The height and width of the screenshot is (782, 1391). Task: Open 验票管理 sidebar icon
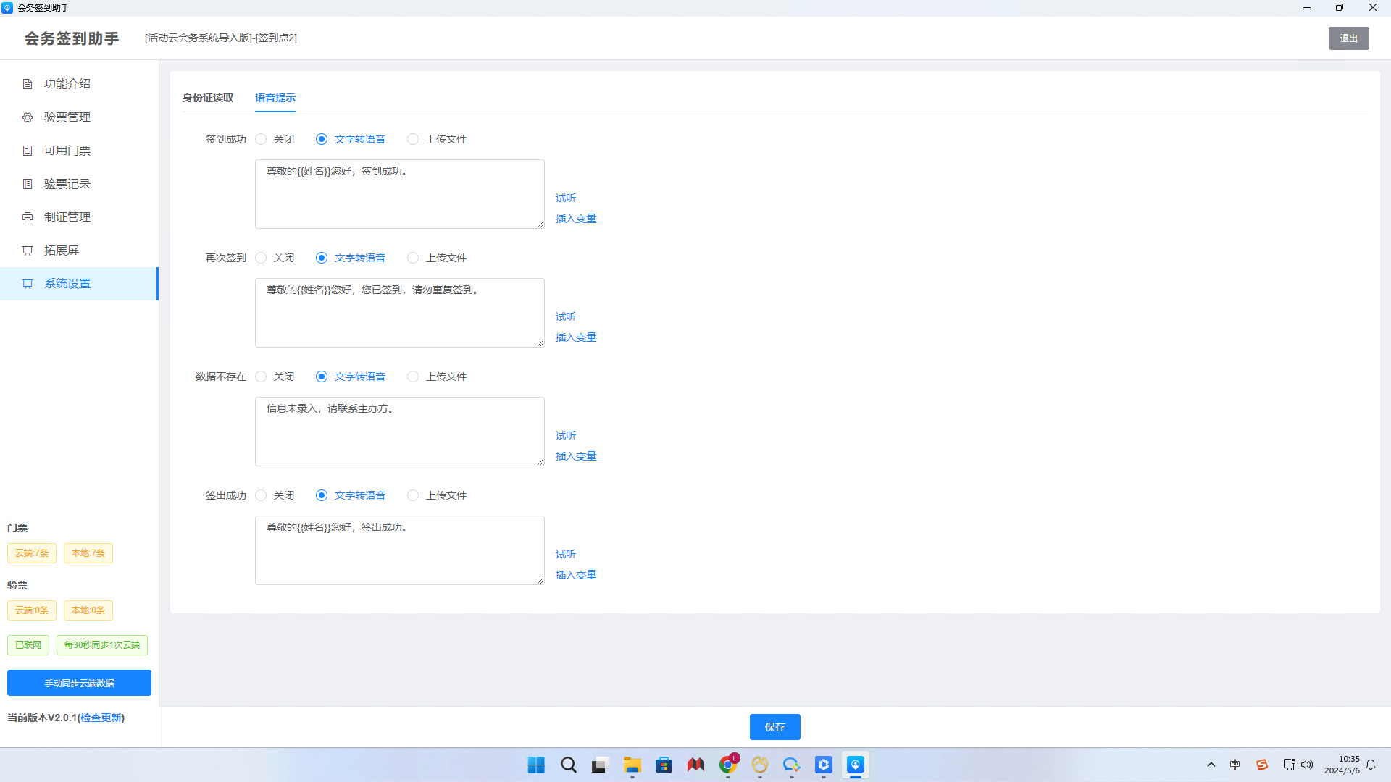[28, 117]
